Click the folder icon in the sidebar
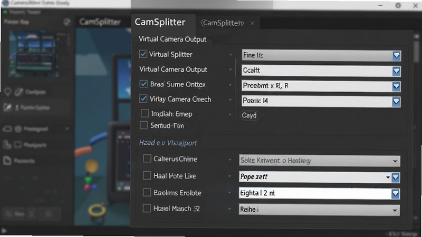This screenshot has width=422, height=237. pyautogui.click(x=18, y=145)
